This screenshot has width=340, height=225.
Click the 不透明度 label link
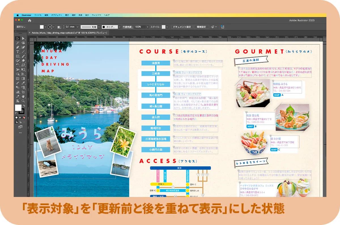tap(127, 27)
